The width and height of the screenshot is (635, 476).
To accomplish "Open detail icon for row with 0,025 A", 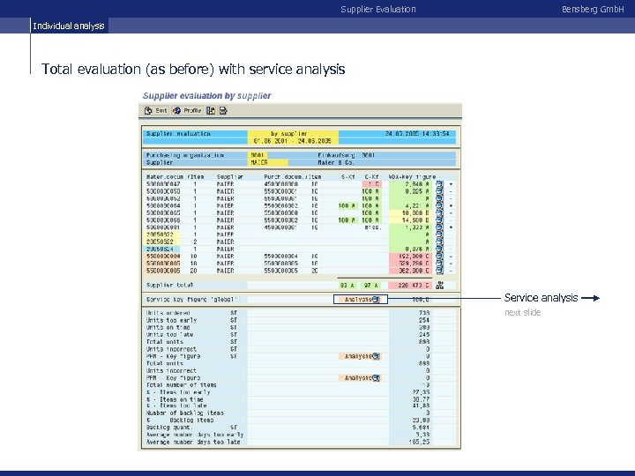I will tap(439, 191).
